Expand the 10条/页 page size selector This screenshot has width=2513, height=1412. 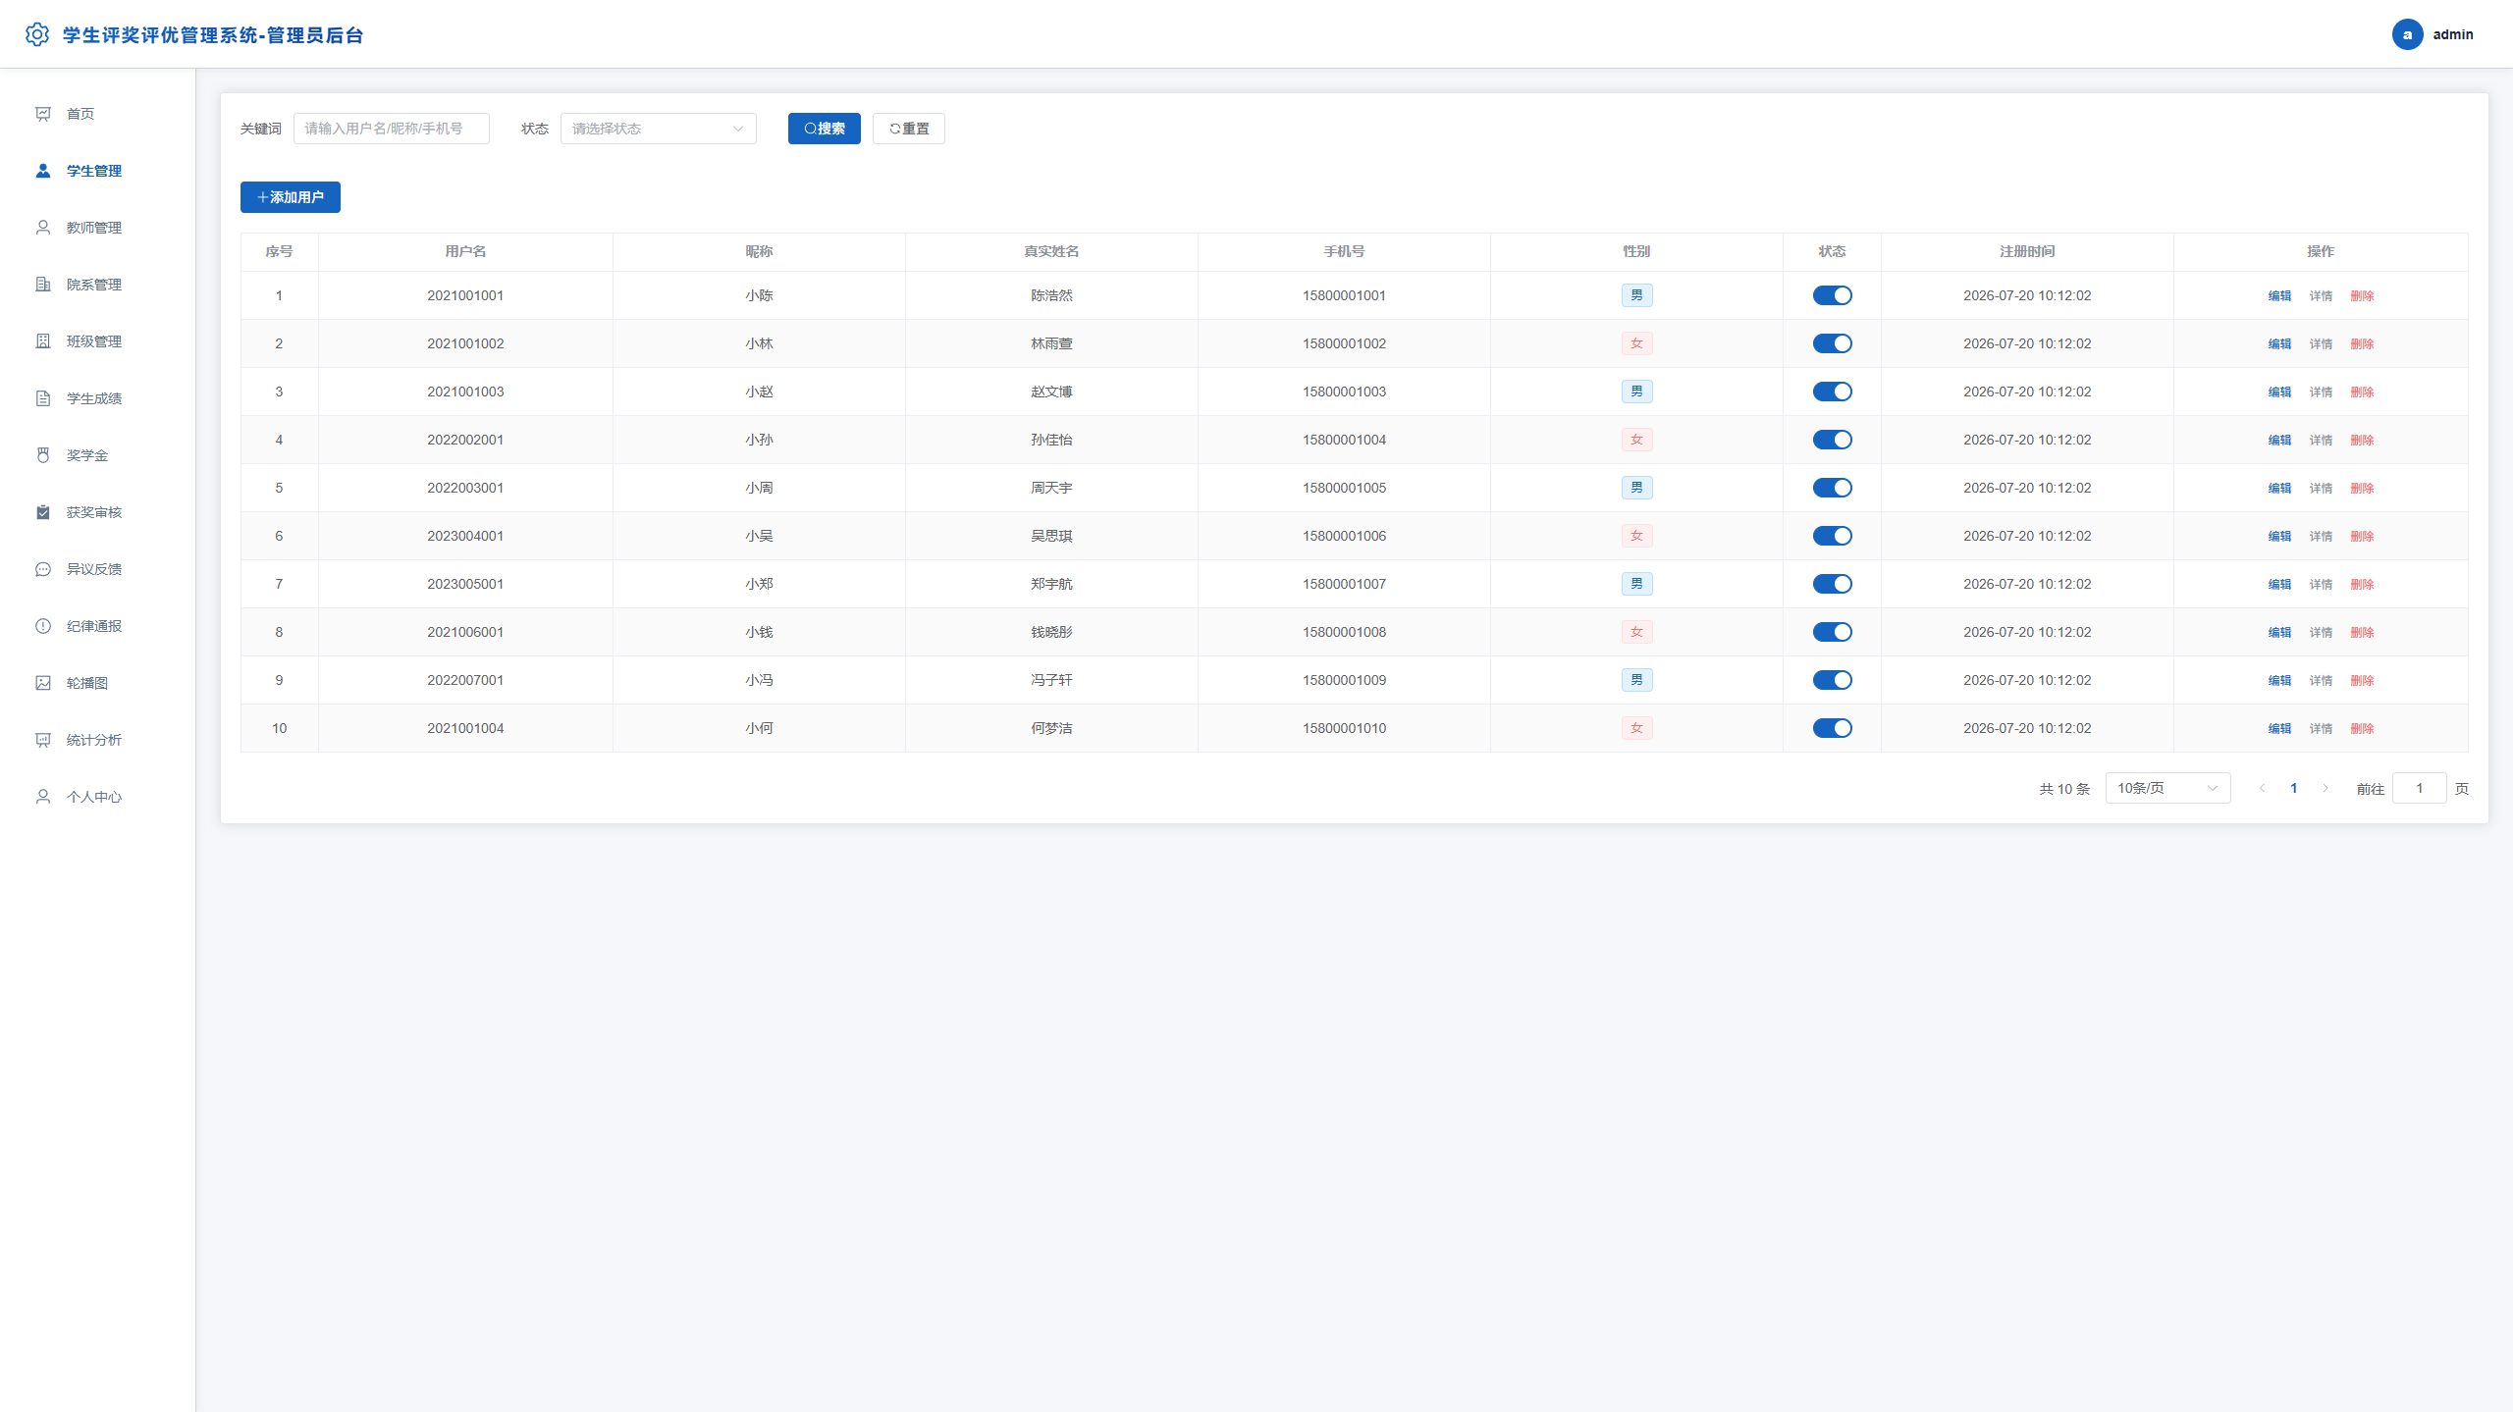pos(2167,788)
